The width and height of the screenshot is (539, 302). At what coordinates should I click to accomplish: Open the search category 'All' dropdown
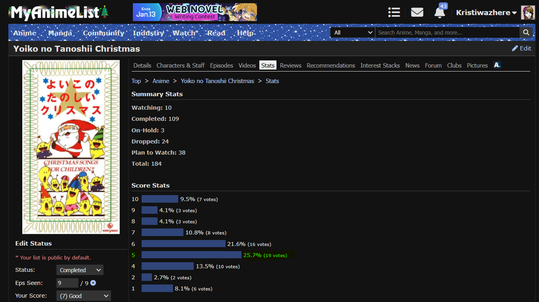(x=353, y=32)
